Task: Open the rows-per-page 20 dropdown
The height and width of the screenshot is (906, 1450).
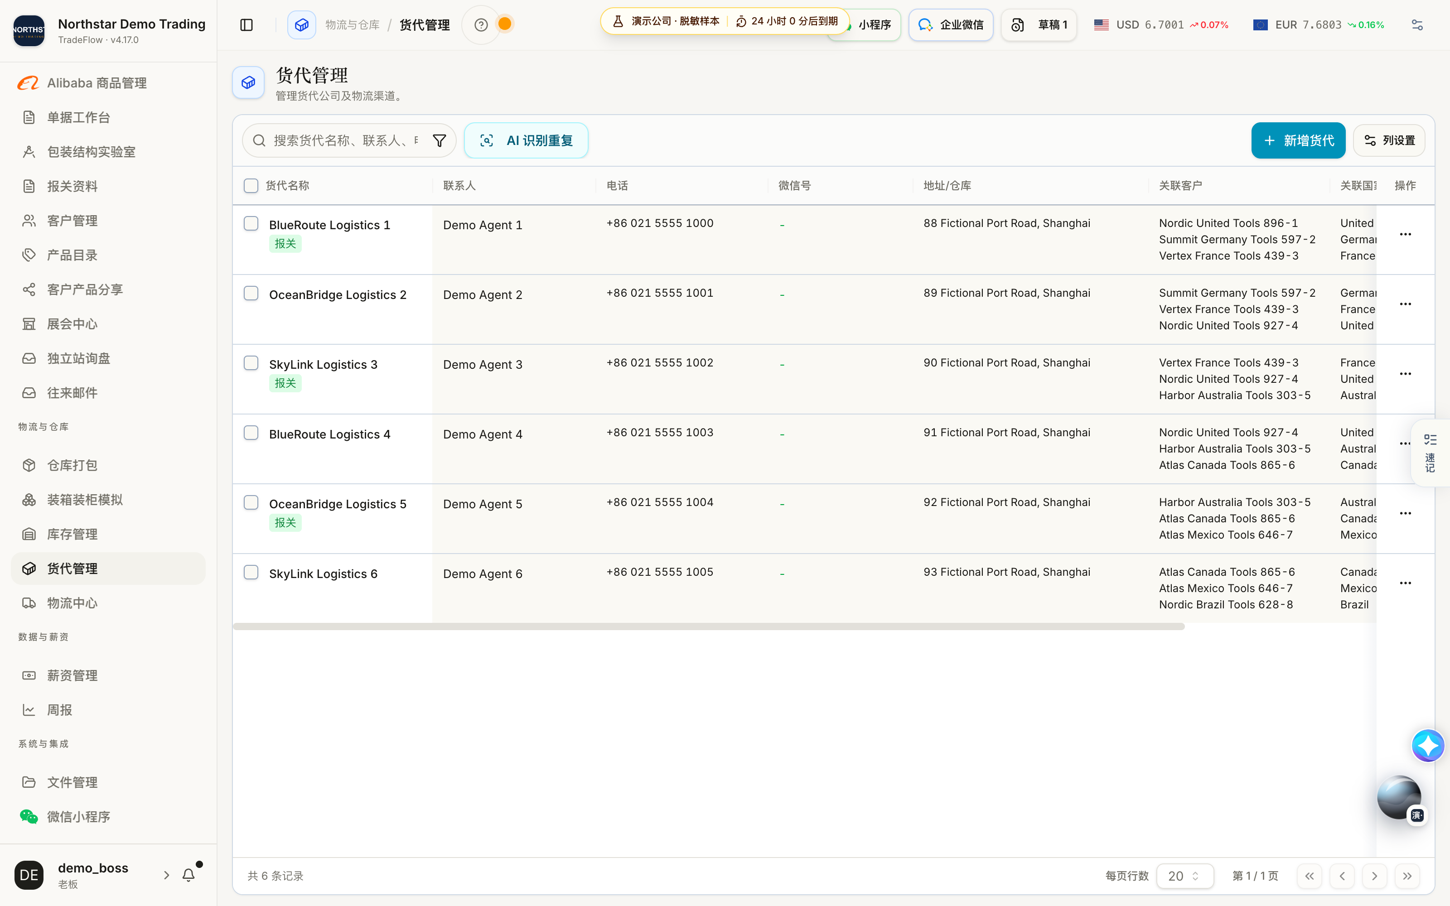Action: point(1184,876)
